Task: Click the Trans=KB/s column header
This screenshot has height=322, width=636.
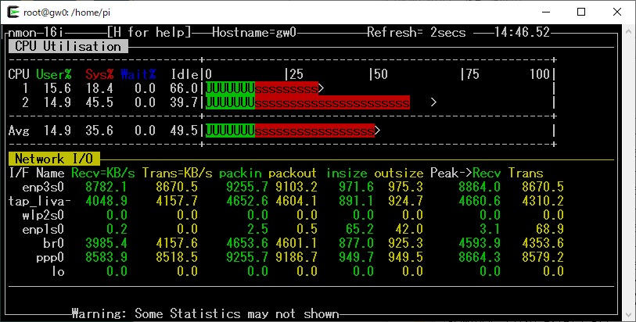Action: coord(177,173)
